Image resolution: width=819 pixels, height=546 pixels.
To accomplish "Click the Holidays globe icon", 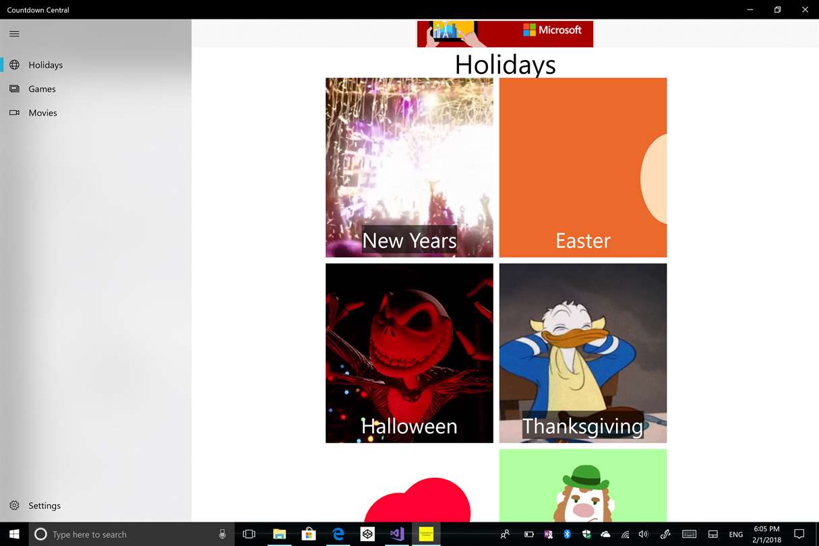I will (x=14, y=65).
